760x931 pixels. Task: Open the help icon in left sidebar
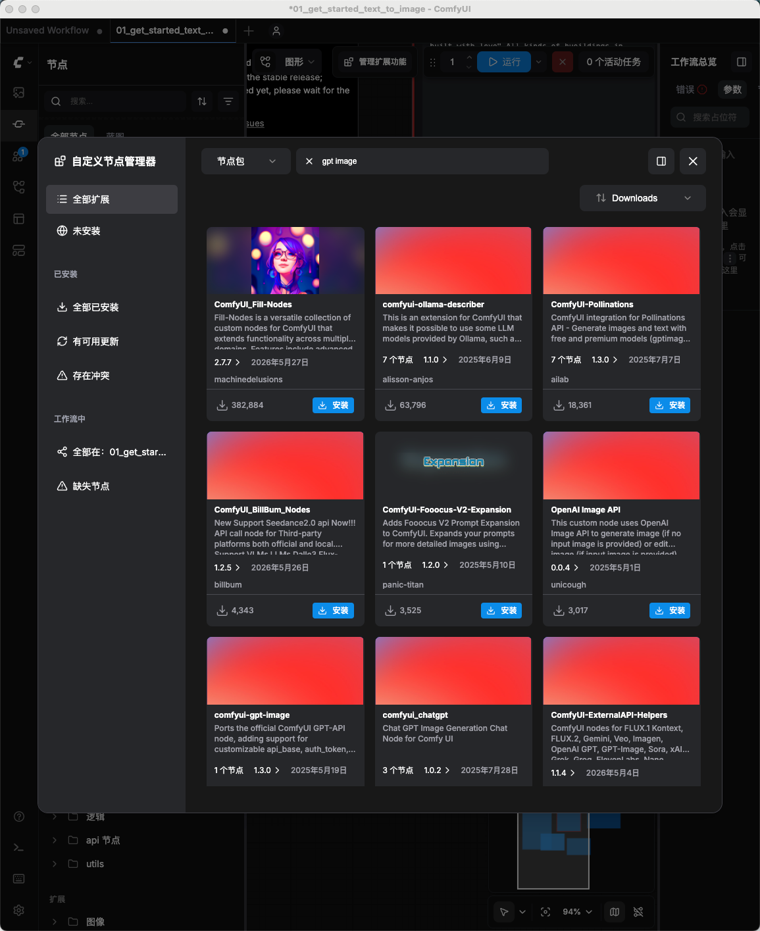pos(19,817)
